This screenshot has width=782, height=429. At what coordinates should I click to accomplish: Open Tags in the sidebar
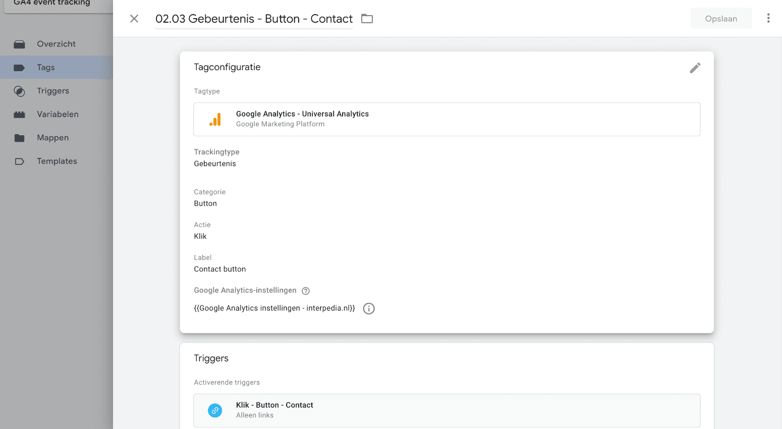pos(45,67)
